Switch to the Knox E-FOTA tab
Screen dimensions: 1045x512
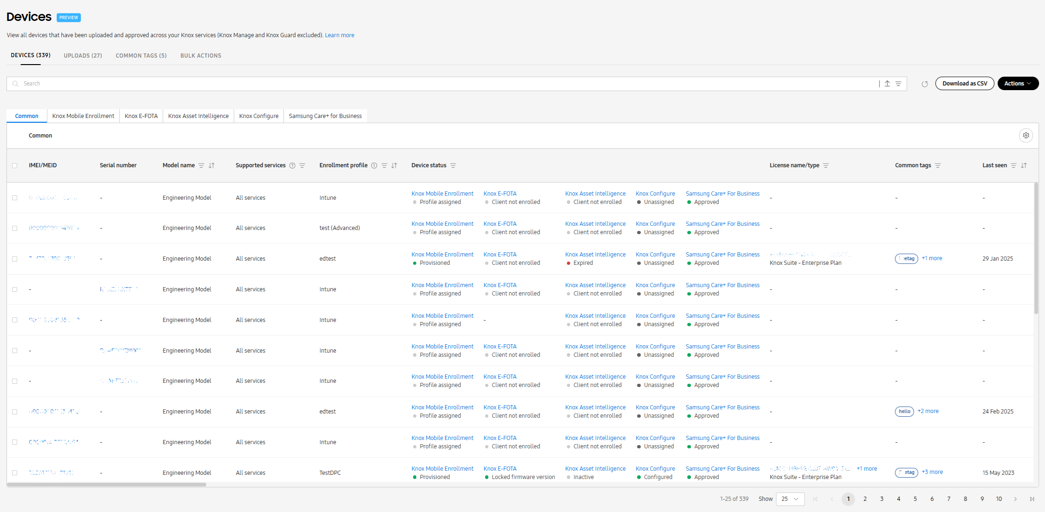click(x=141, y=116)
